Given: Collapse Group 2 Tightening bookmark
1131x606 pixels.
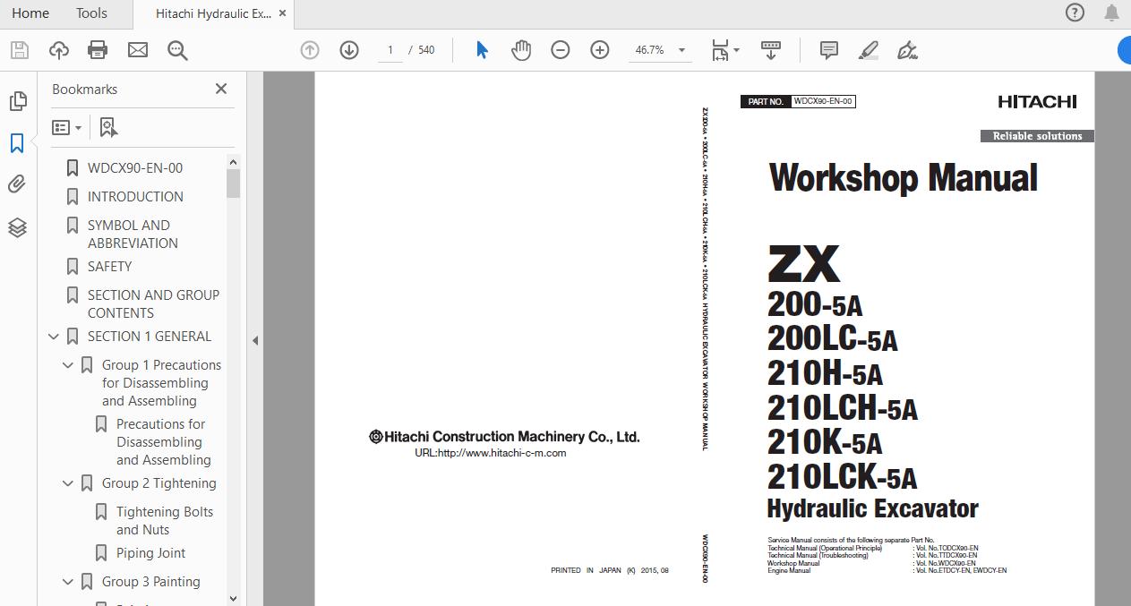Looking at the screenshot, I should pos(68,483).
